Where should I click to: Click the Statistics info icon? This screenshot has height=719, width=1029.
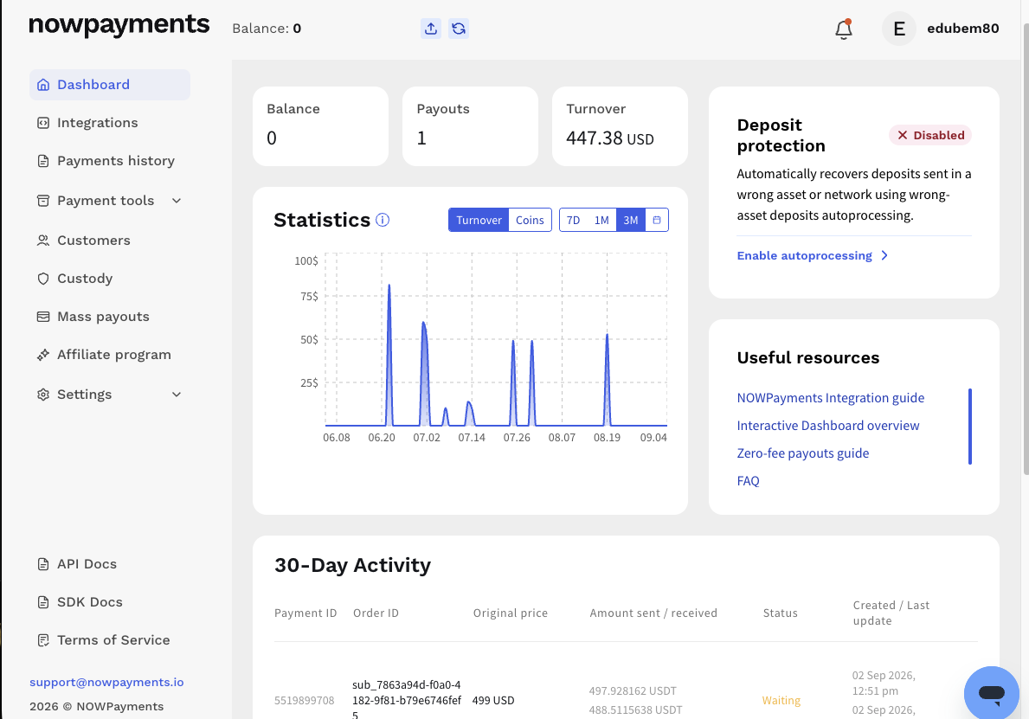tap(383, 220)
